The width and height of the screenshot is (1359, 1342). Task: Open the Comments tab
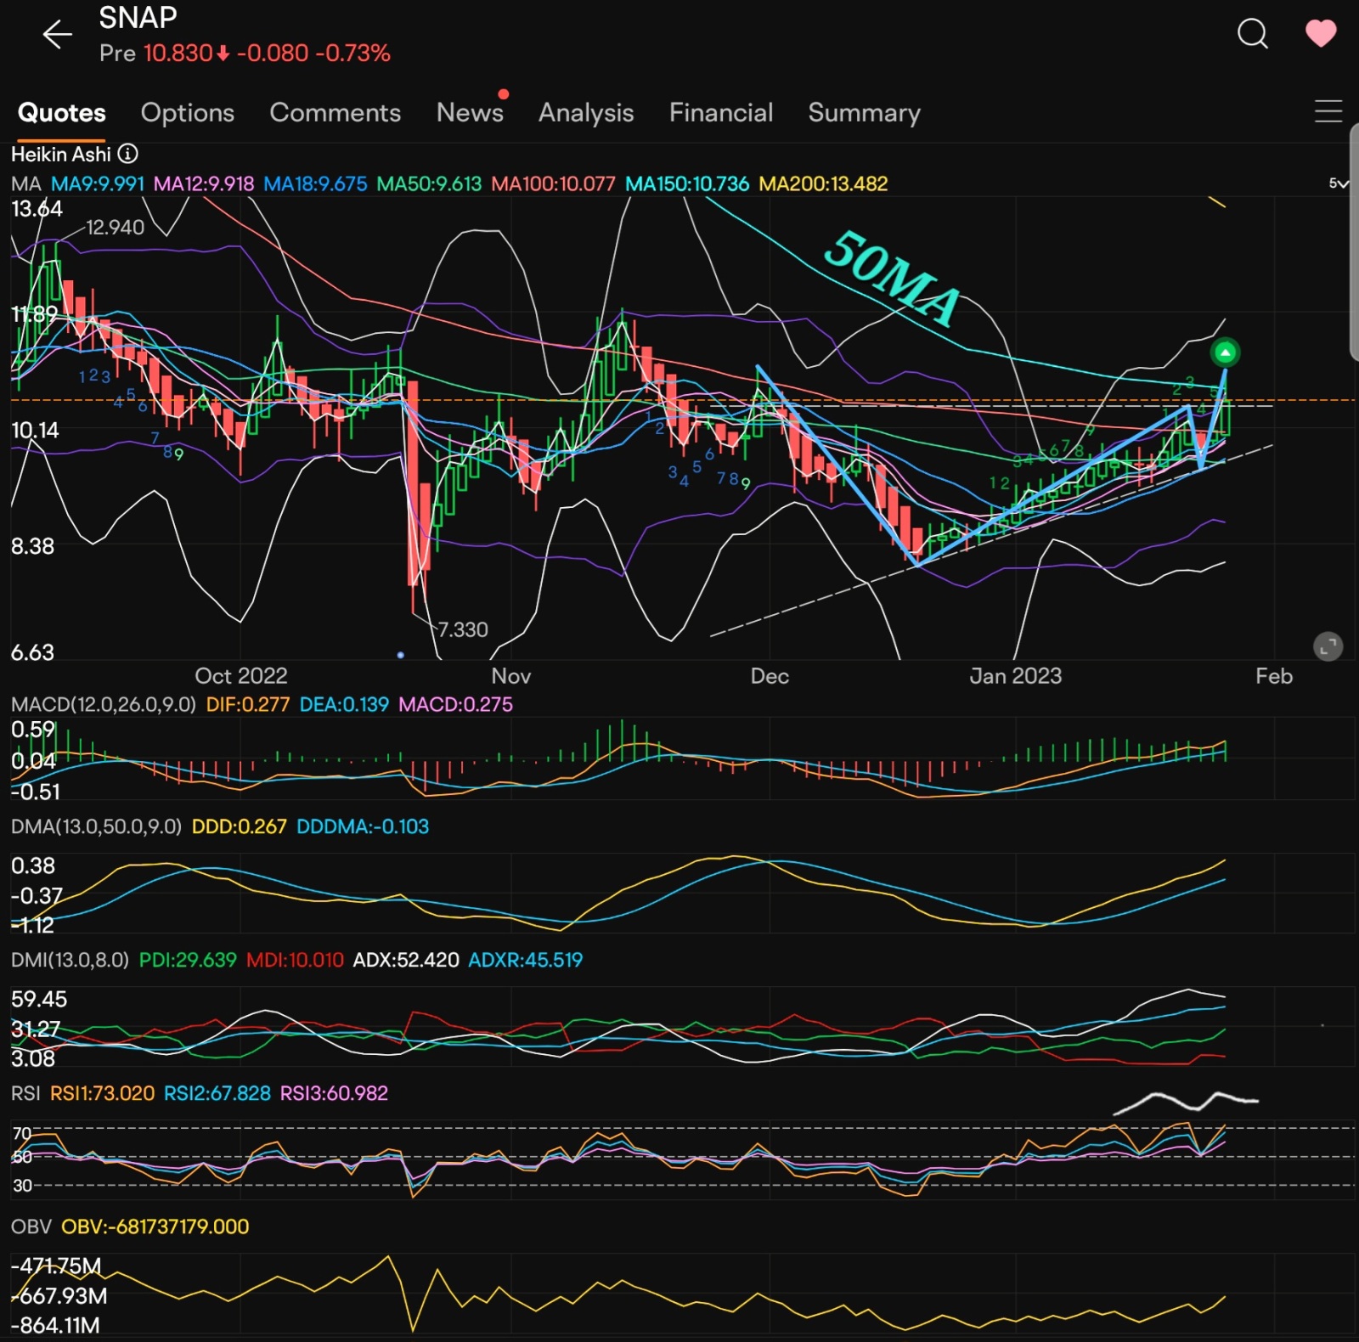pyautogui.click(x=335, y=113)
